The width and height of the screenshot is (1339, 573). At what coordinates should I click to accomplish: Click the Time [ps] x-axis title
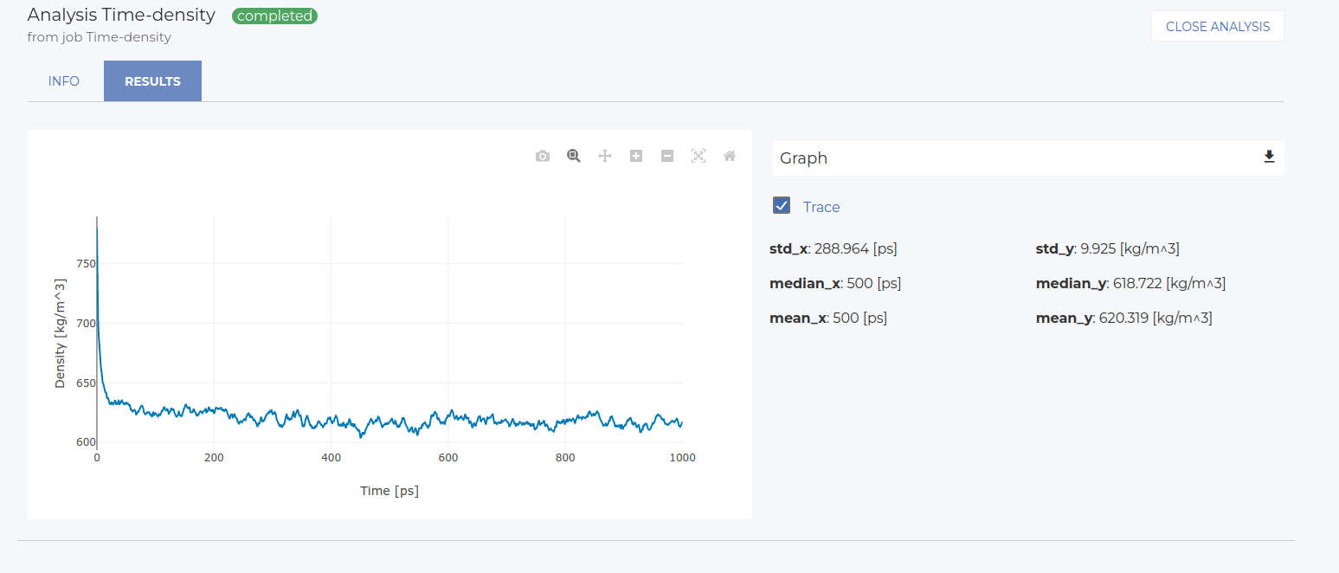(x=389, y=491)
